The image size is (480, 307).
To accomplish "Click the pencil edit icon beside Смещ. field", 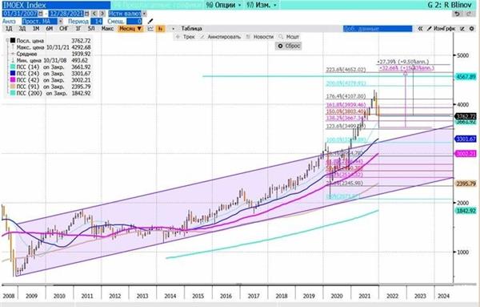I will (150, 21).
